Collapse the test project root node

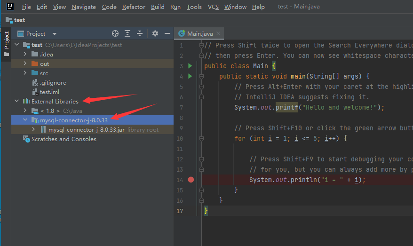[x=17, y=45]
